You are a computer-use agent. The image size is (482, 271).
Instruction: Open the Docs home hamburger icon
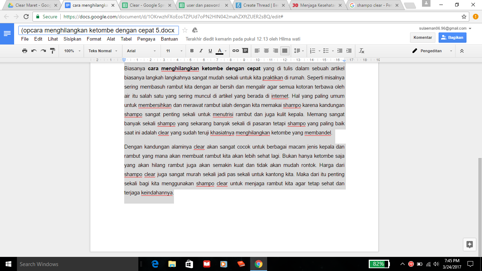(7, 34)
